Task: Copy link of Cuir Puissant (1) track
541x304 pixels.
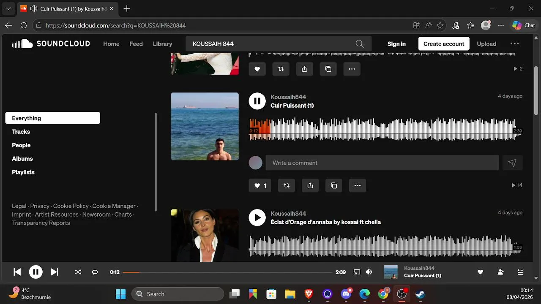Action: tap(334, 185)
